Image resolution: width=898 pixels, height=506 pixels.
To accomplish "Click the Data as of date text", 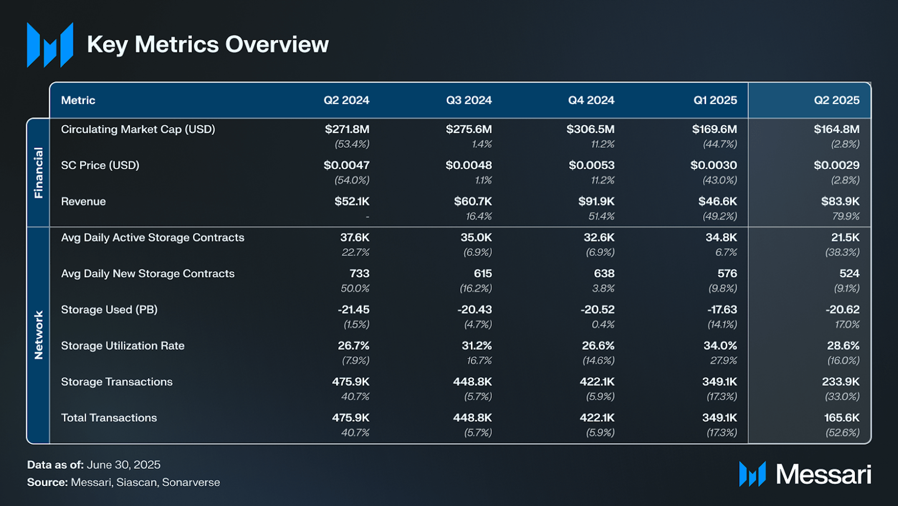I will click(94, 465).
